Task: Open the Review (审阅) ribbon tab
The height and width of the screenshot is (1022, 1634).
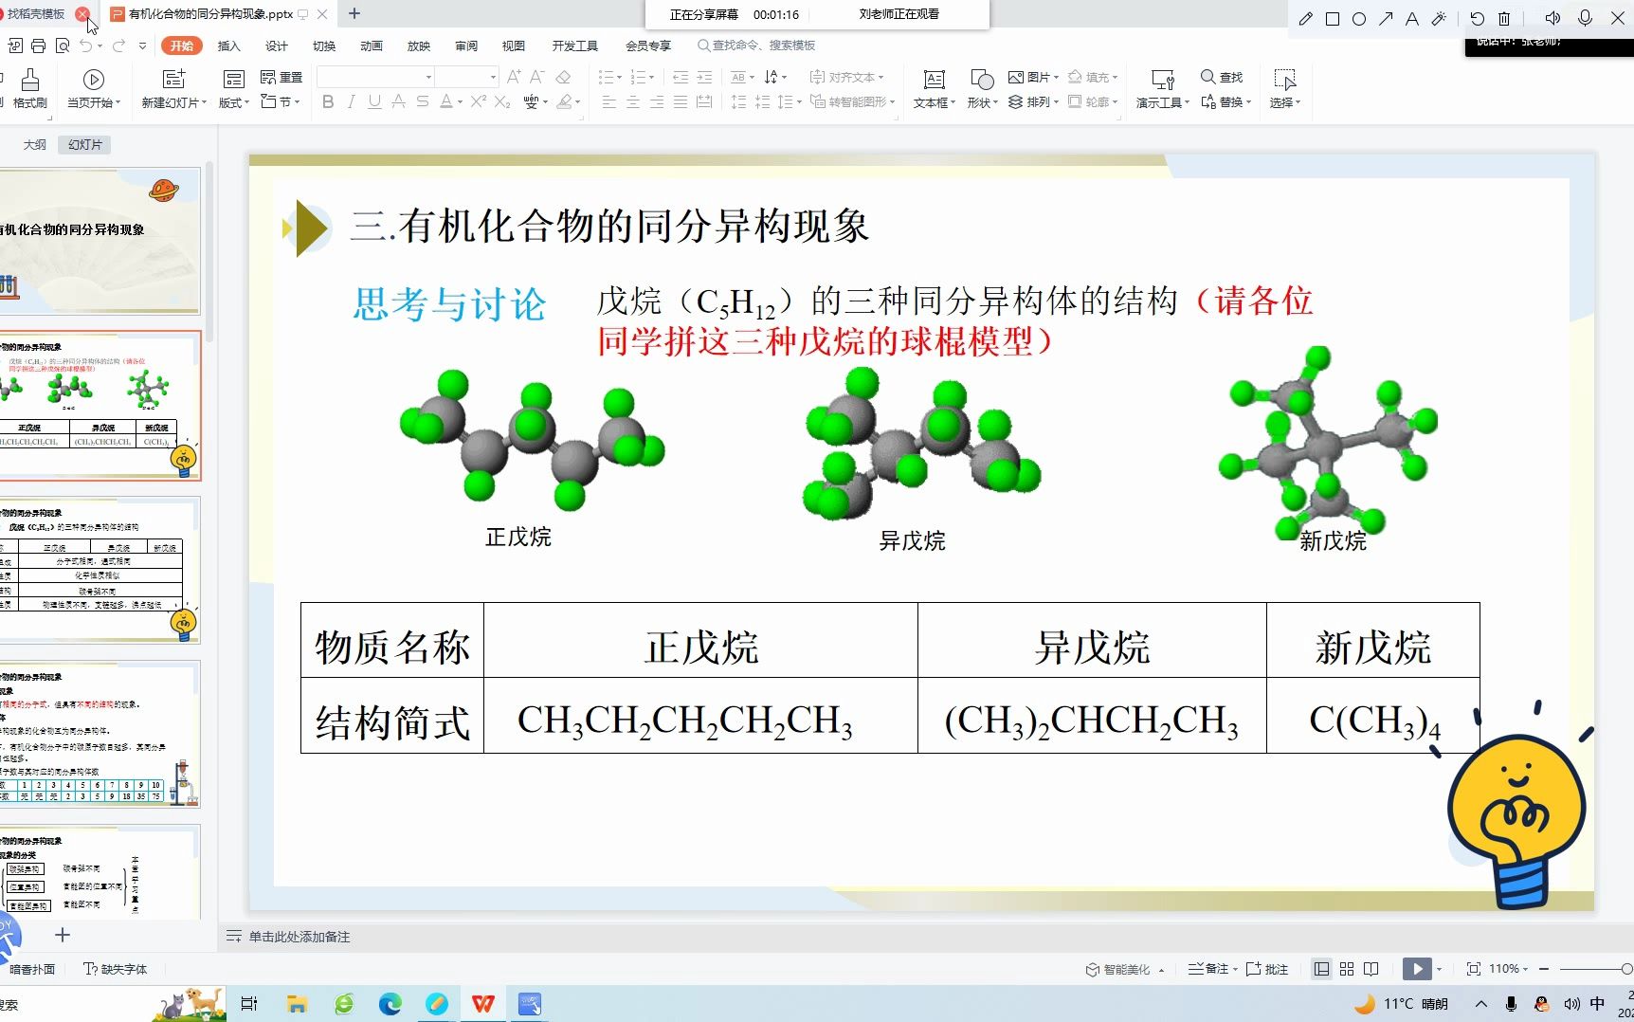Action: [x=466, y=46]
